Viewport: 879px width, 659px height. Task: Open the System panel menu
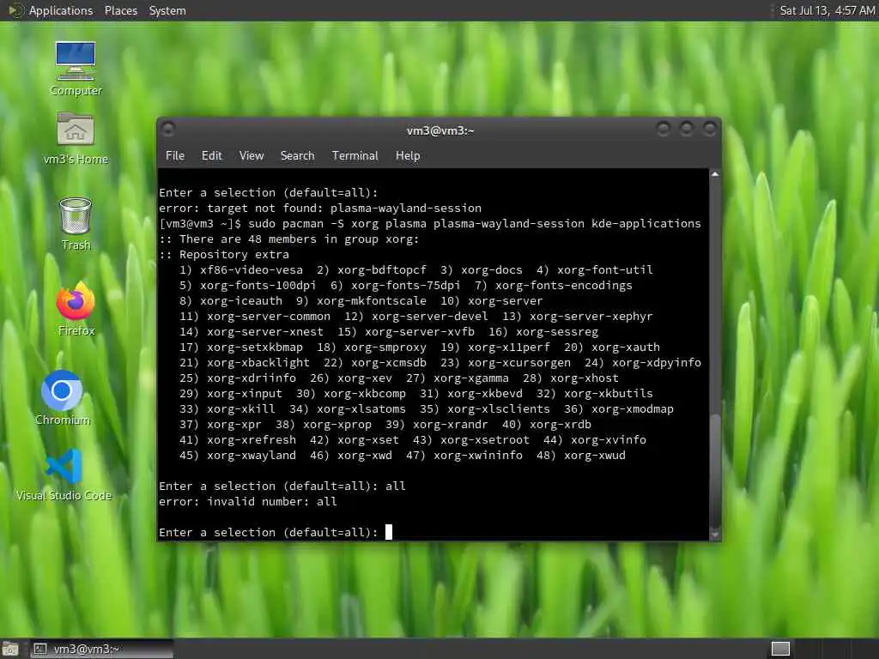167,10
